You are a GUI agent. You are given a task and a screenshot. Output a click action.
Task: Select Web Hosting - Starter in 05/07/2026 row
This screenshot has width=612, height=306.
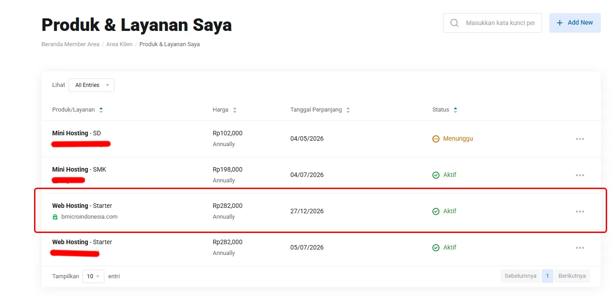click(x=82, y=242)
